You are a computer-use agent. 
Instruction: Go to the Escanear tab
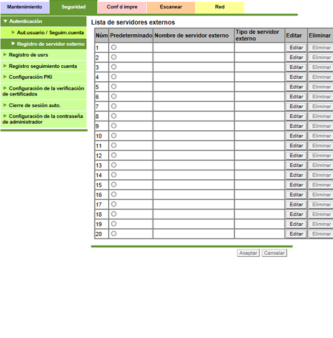171,7
